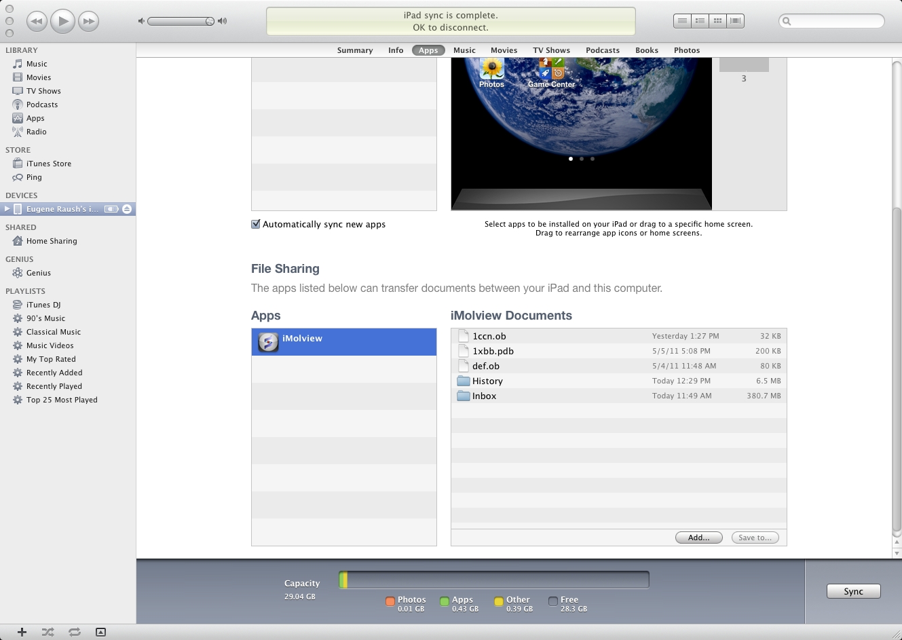Expand the iPad device disclosure triangle
Screen dimensions: 902x640
click(x=7, y=209)
